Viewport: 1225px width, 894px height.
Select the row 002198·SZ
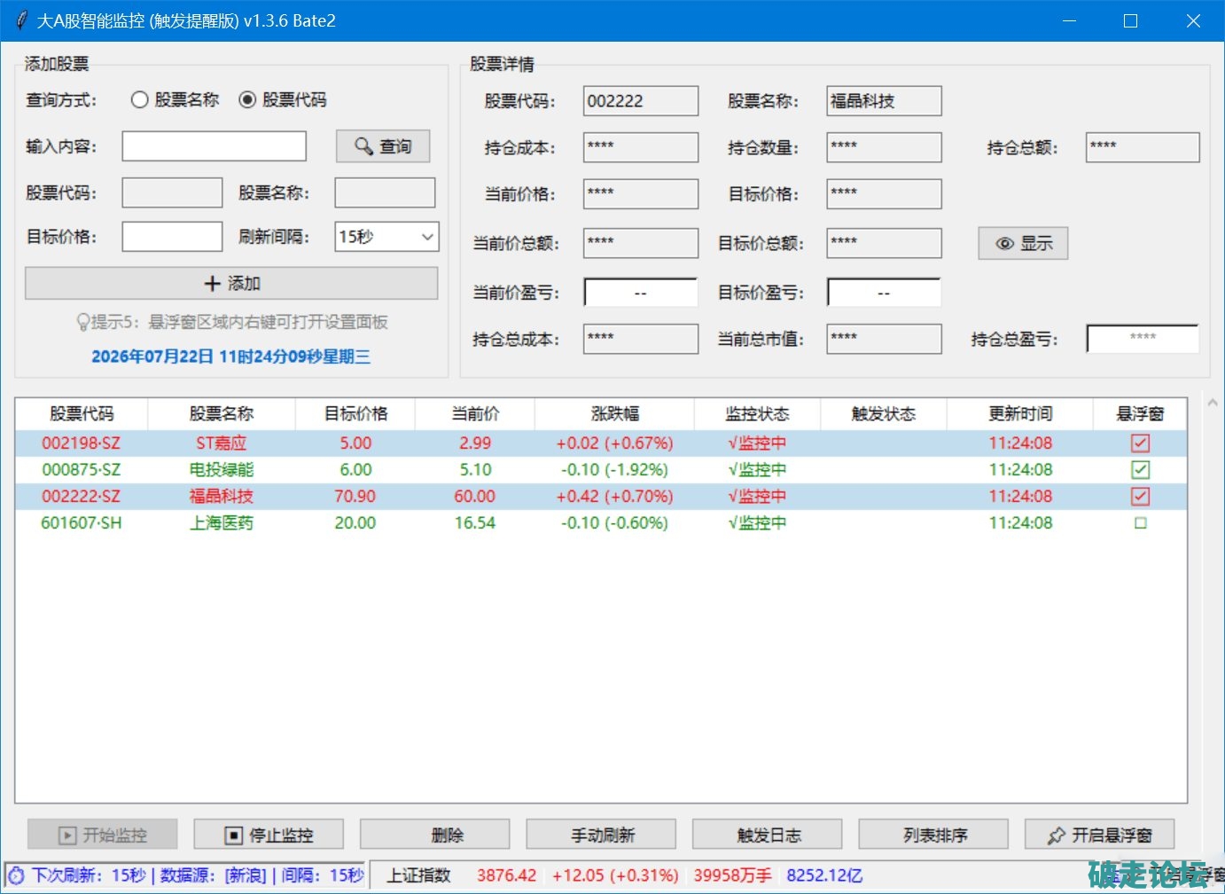click(601, 443)
